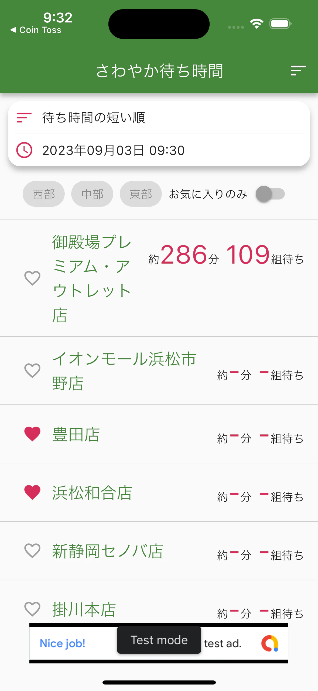Tap the heart next to 掛川本店
318x691 pixels.
pos(32,609)
